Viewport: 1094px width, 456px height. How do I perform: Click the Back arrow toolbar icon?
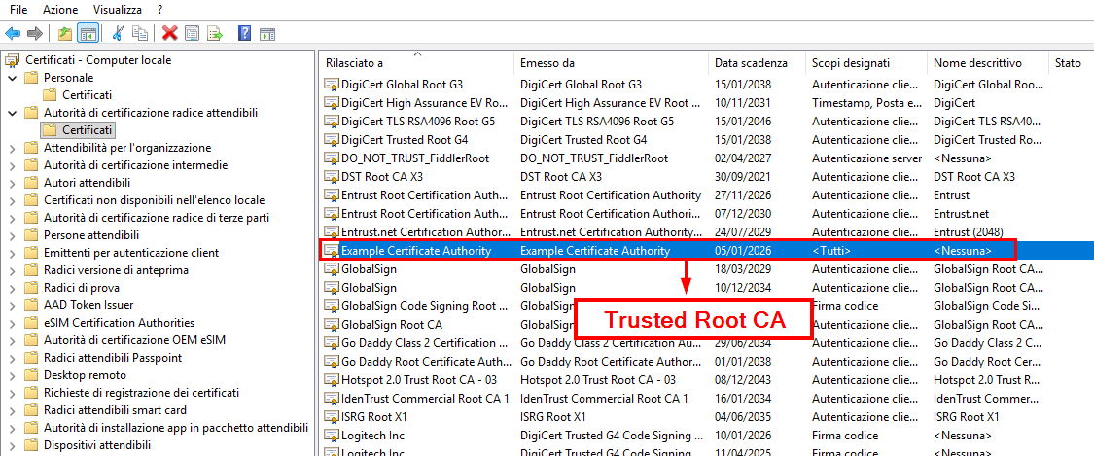pyautogui.click(x=13, y=34)
